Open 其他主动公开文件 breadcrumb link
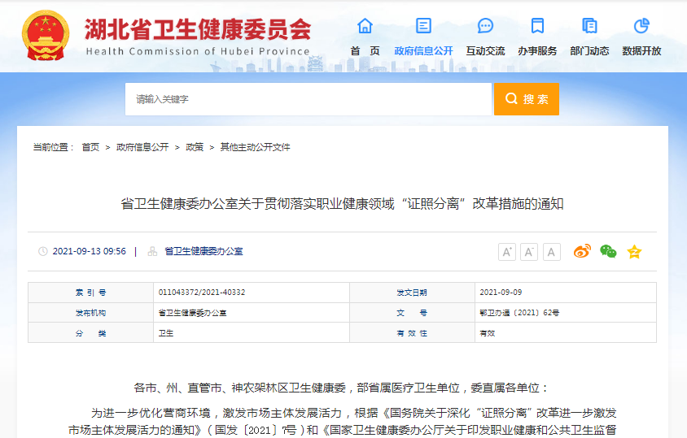The width and height of the screenshot is (687, 438). click(255, 147)
